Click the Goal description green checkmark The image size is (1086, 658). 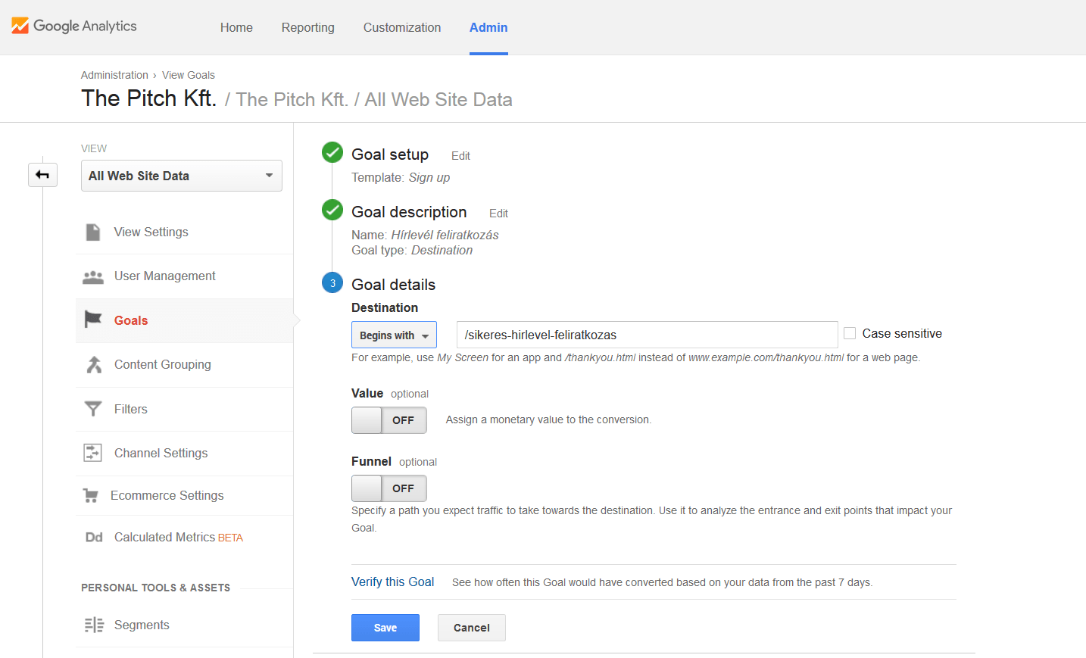(x=332, y=210)
